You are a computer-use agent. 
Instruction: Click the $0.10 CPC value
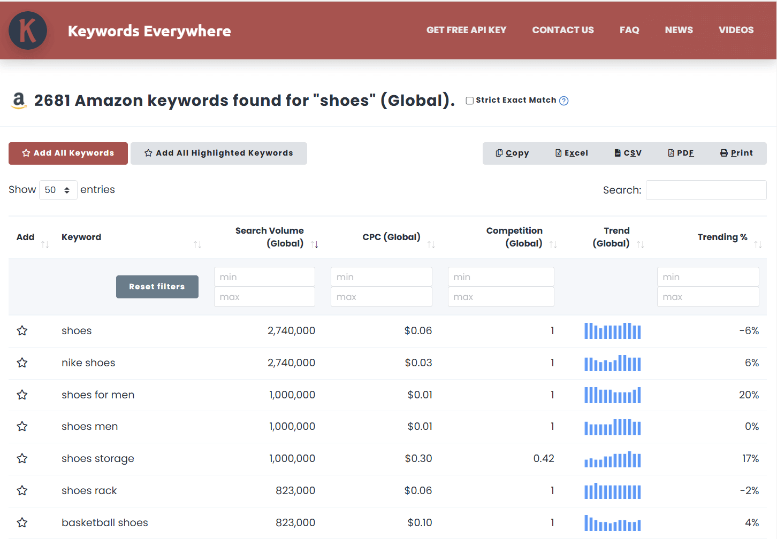click(x=420, y=522)
